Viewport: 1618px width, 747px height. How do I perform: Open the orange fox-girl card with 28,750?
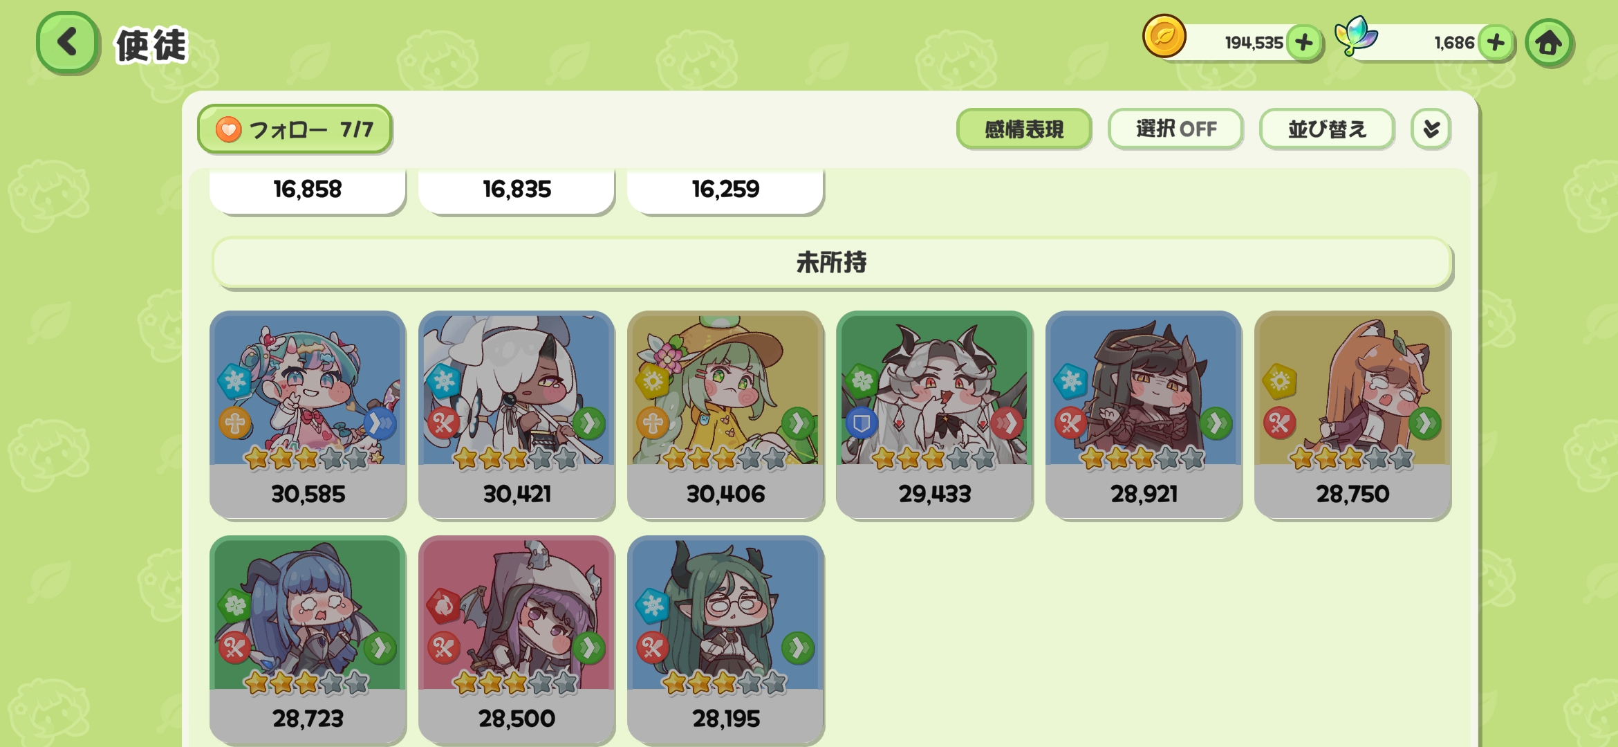[1352, 415]
